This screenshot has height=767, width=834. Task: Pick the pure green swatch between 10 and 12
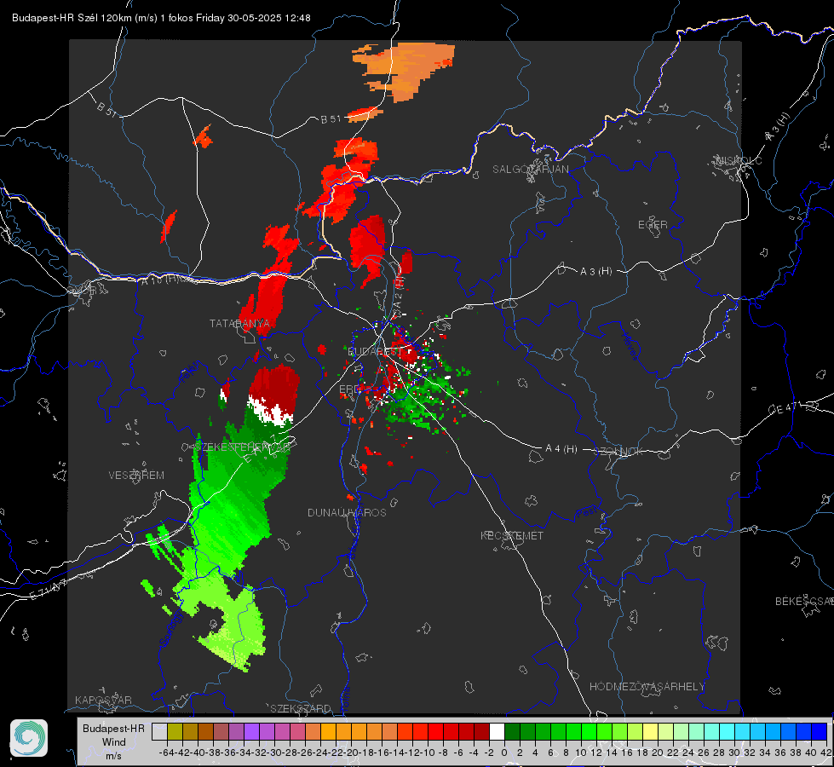(x=589, y=731)
